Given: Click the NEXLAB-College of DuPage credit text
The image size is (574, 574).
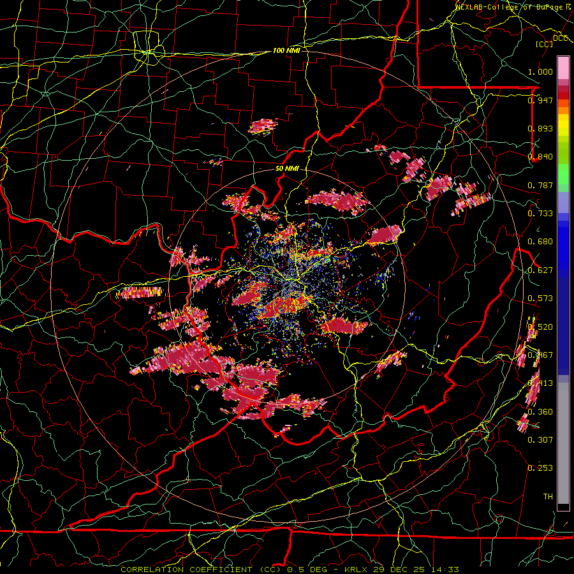Looking at the screenshot, I should pyautogui.click(x=513, y=6).
